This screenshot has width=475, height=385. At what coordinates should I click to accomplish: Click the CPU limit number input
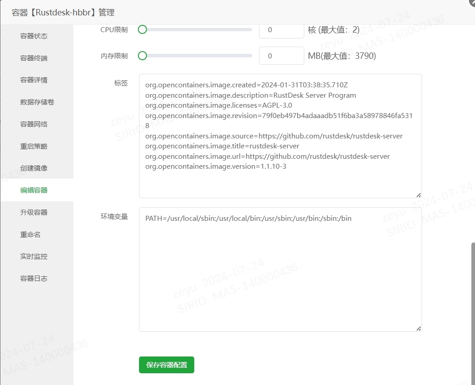point(282,30)
